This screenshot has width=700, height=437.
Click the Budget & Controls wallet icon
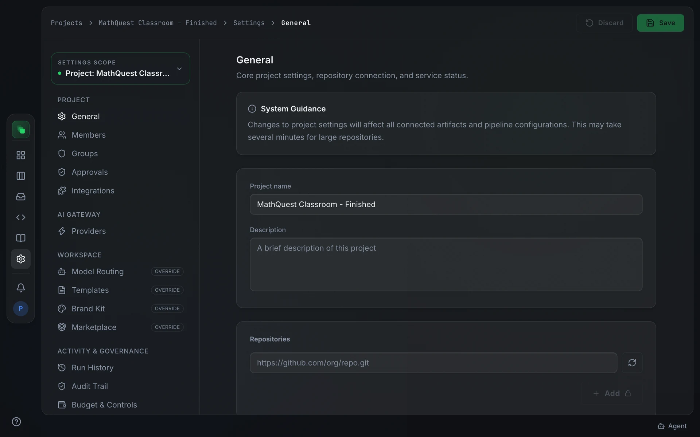[x=62, y=405]
